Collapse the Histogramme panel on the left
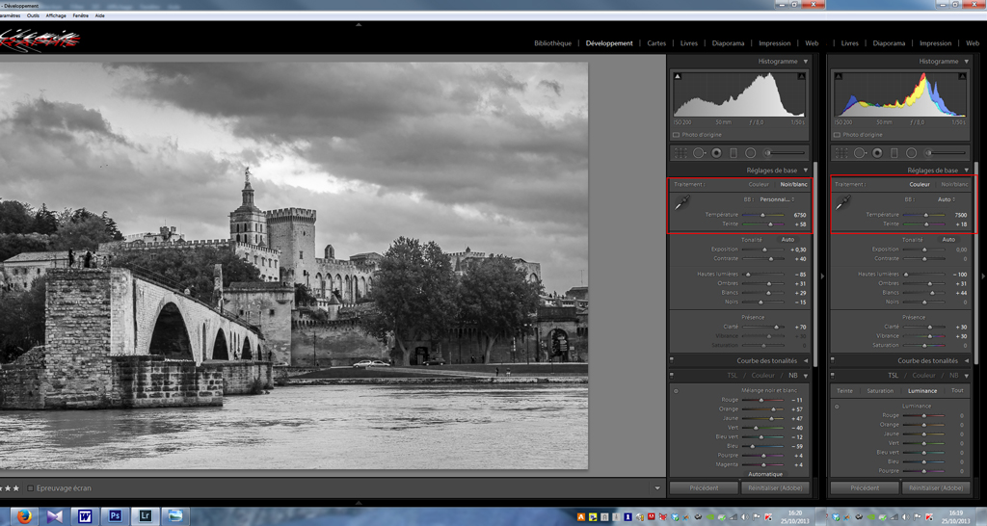The height and width of the screenshot is (526, 987). (x=805, y=62)
